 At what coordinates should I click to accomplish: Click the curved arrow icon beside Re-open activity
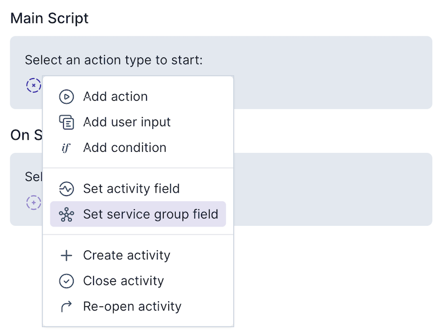coord(67,306)
